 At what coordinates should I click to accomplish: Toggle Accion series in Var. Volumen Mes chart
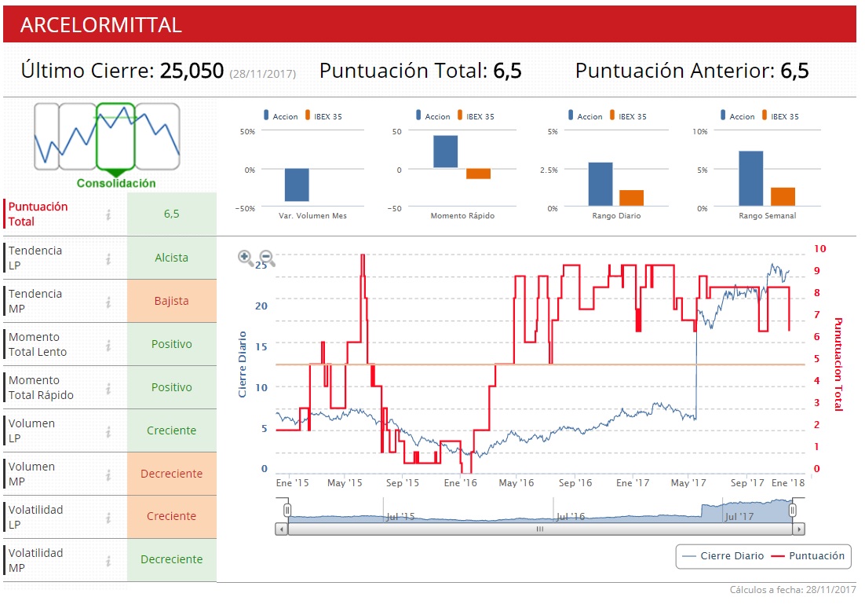tap(281, 116)
